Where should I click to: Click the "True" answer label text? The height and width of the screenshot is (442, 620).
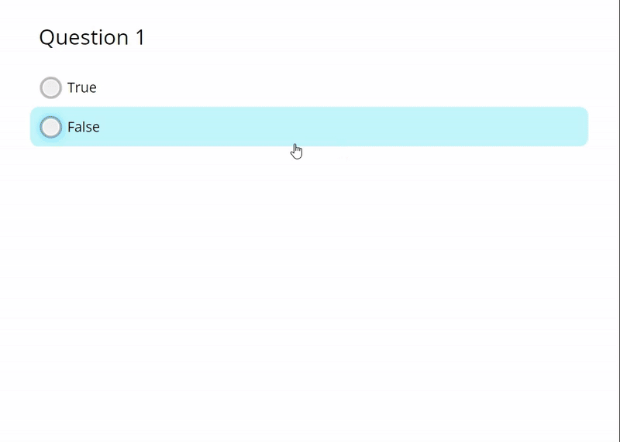click(82, 87)
